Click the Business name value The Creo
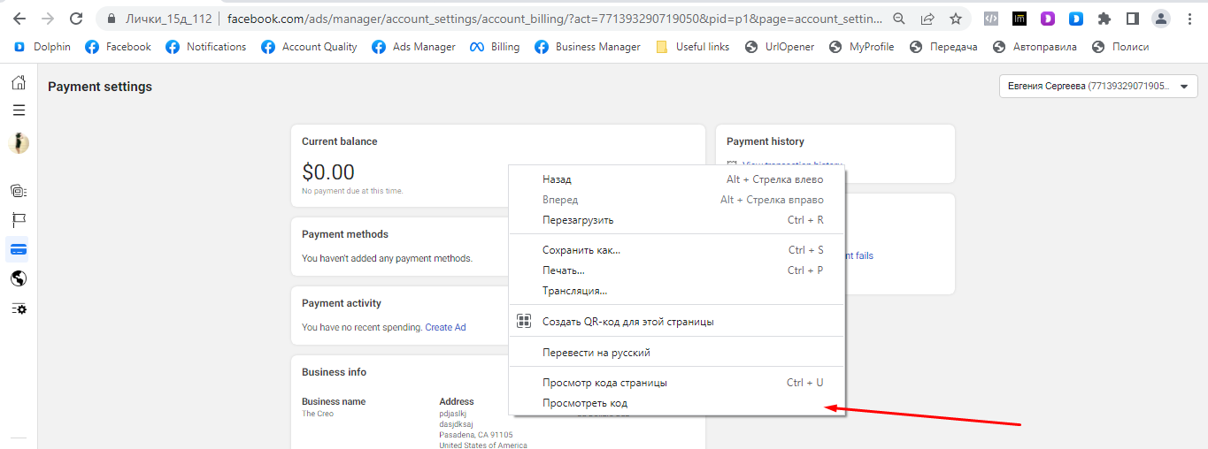 tap(318, 414)
